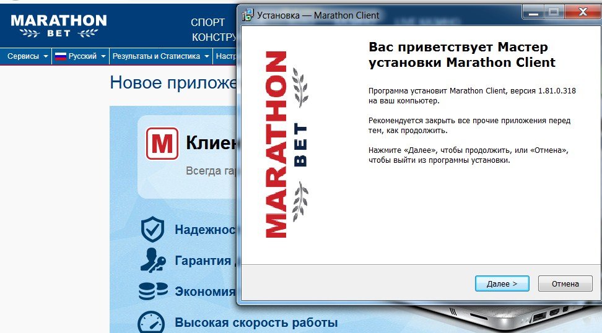Screen dimensions: 602x333
Task: Click the Высокая скорость работы text
Action: [256, 322]
